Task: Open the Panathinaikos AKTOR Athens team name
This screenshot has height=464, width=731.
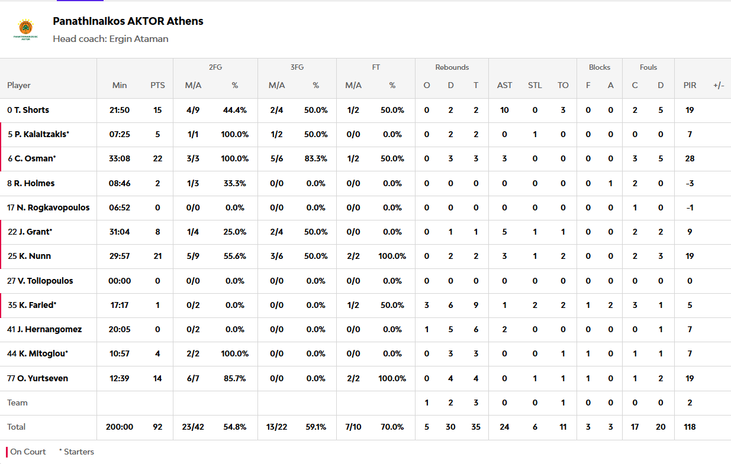Action: tap(128, 21)
